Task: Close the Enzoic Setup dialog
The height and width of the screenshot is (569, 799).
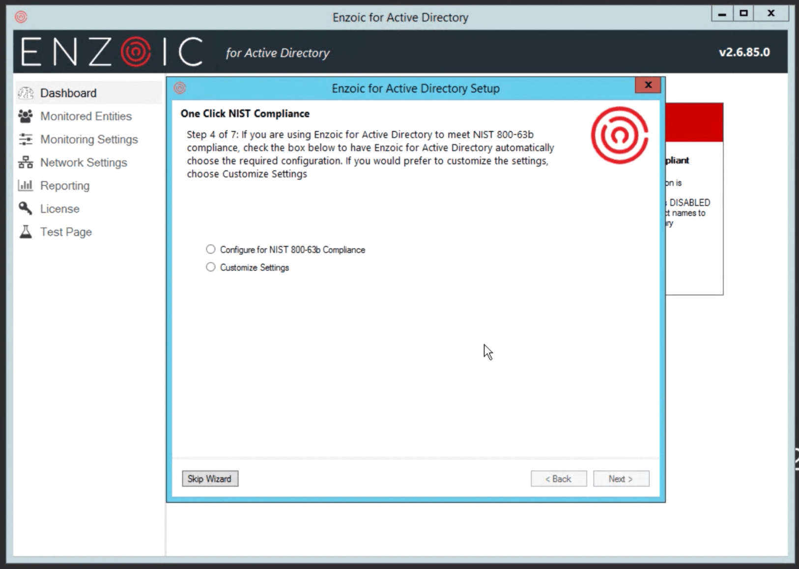Action: click(x=648, y=85)
